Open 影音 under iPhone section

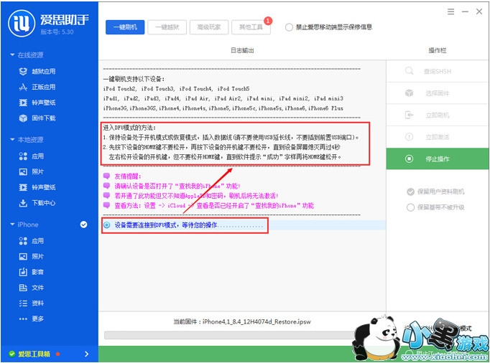click(x=31, y=272)
